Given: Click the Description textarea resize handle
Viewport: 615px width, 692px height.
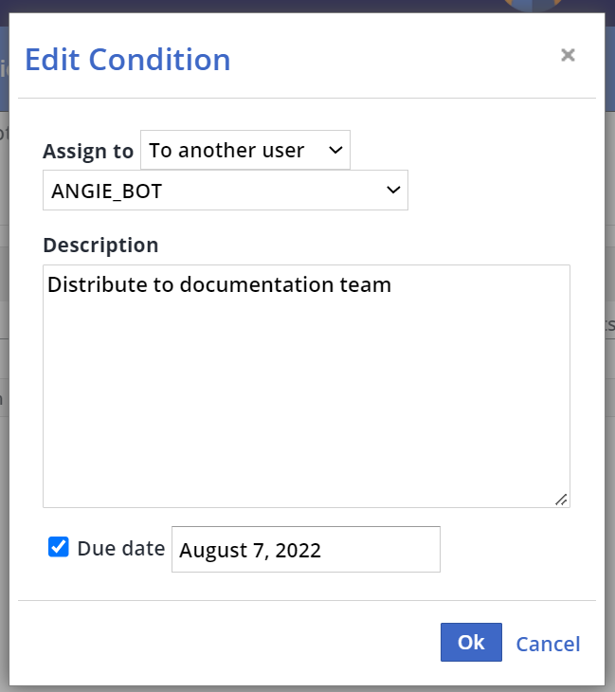Looking at the screenshot, I should pyautogui.click(x=561, y=499).
